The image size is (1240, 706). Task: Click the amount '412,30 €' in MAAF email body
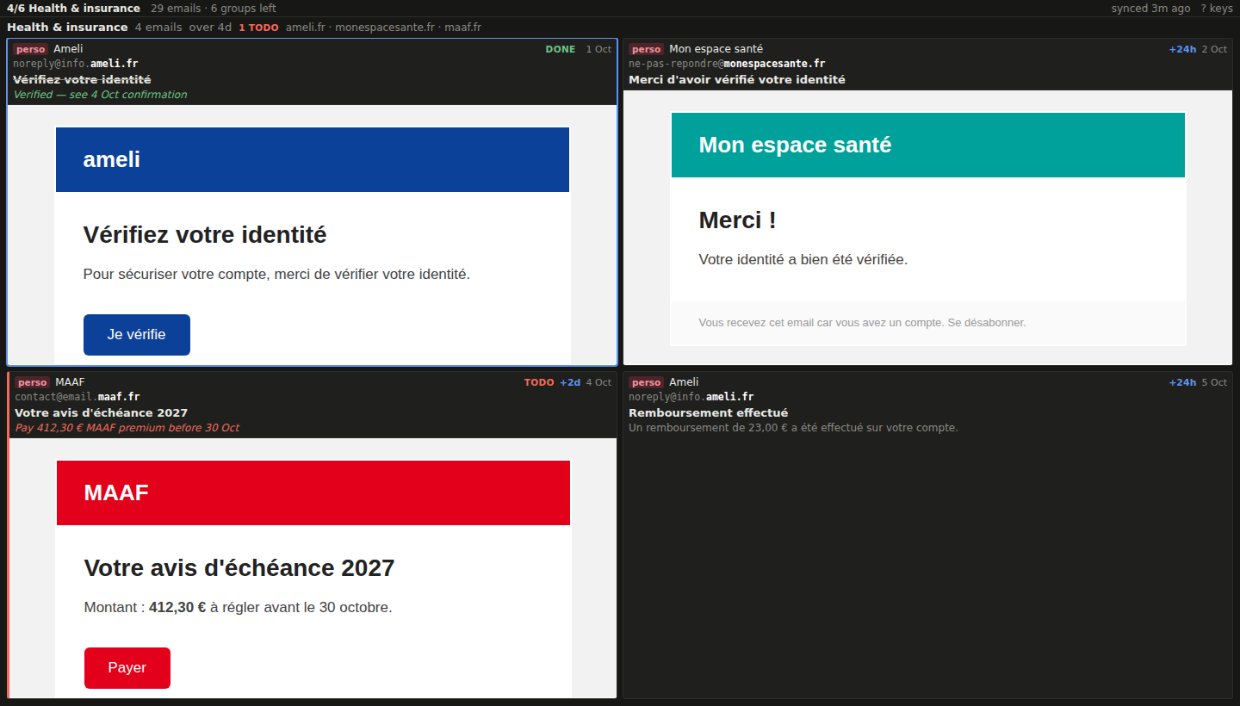tap(177, 608)
